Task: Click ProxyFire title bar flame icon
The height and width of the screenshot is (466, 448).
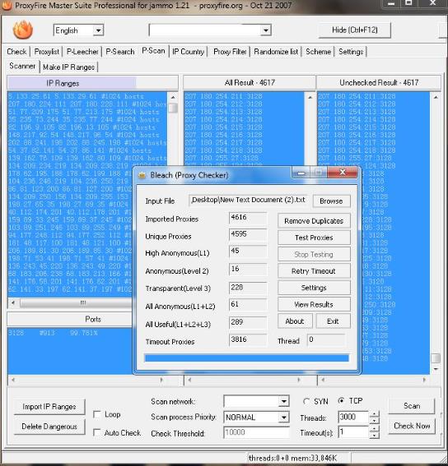Action: pos(6,5)
